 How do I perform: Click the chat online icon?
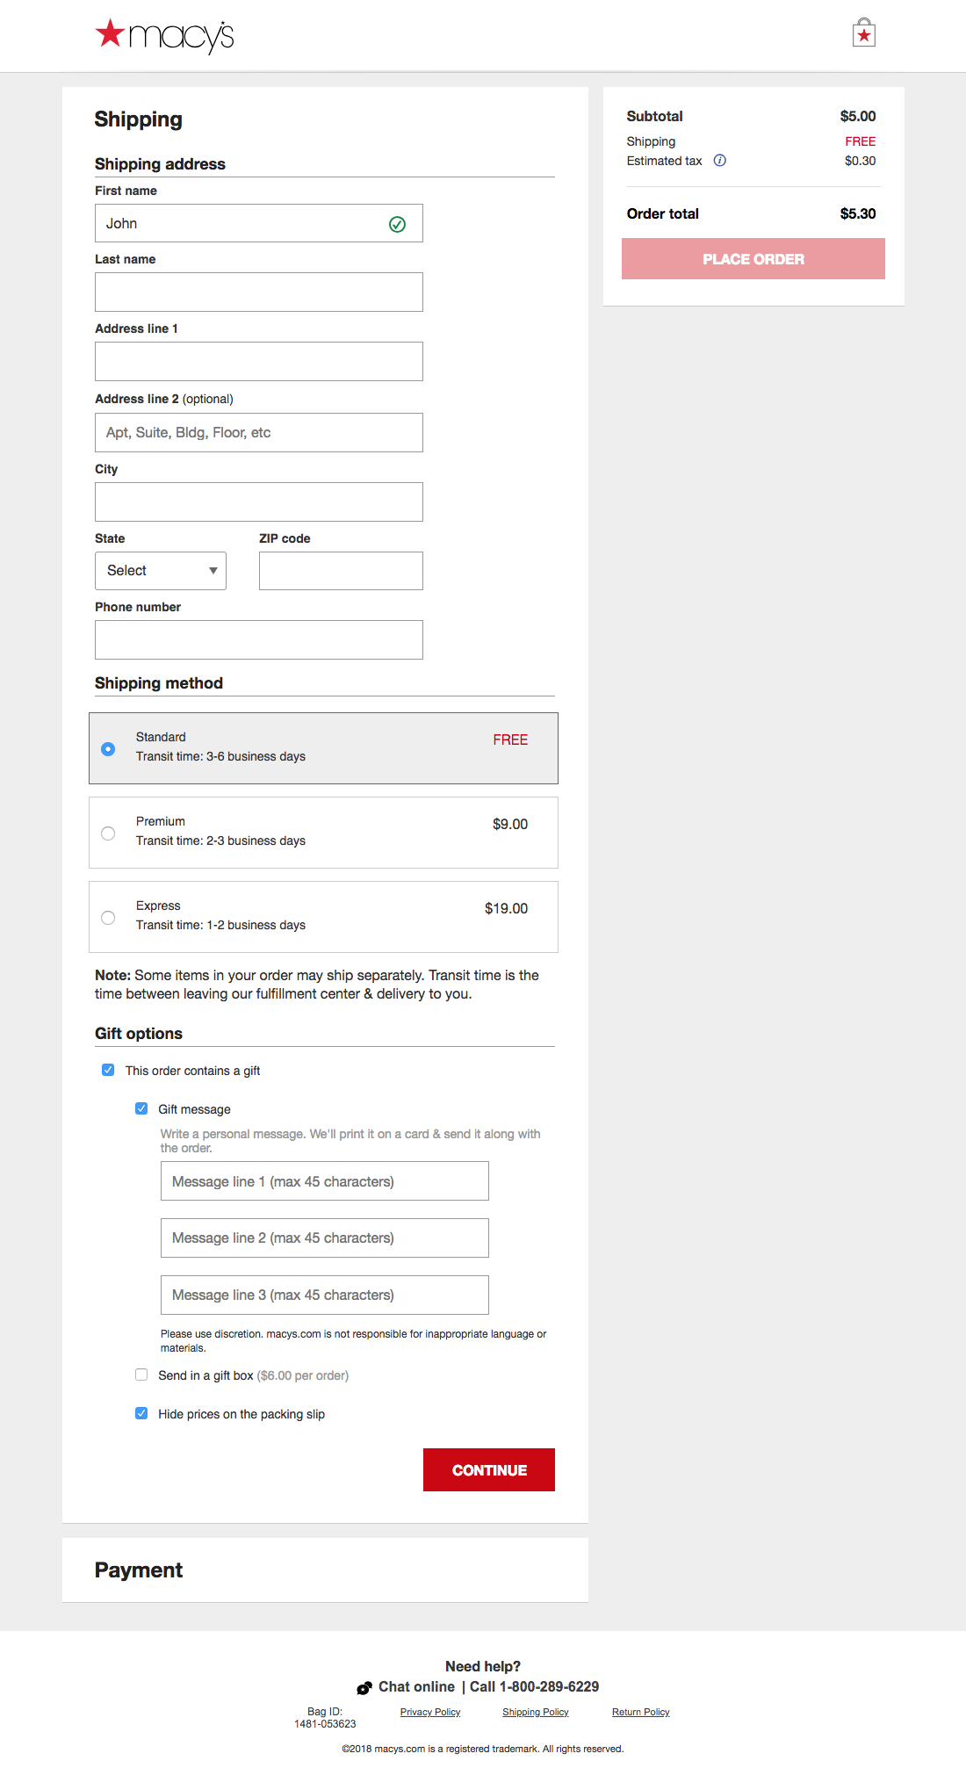[x=364, y=1687]
